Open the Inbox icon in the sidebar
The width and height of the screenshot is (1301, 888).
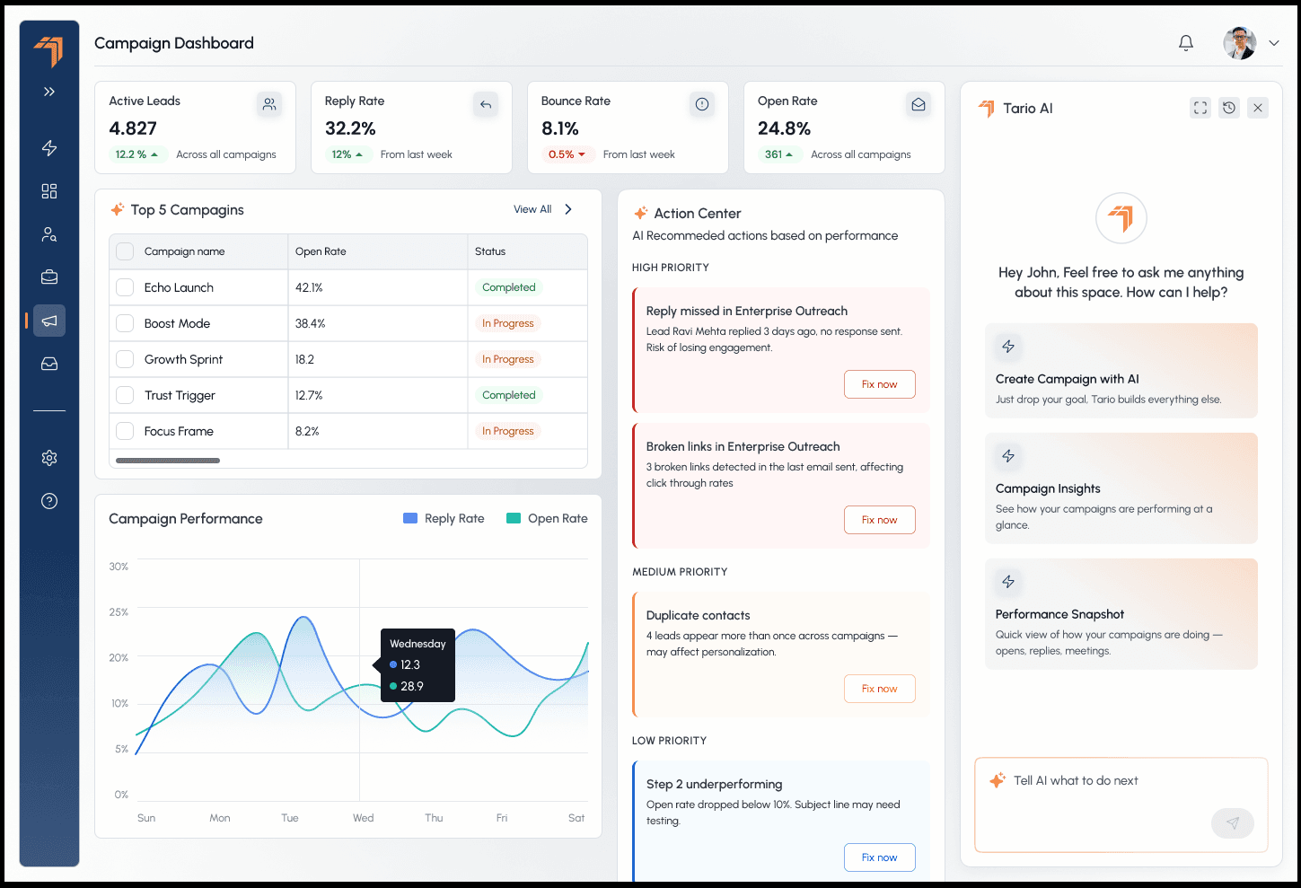[49, 364]
